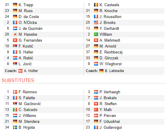The height and width of the screenshot is (132, 167).
Task: Click the Turkish flag beside Y. Malli
Action: [96, 110]
